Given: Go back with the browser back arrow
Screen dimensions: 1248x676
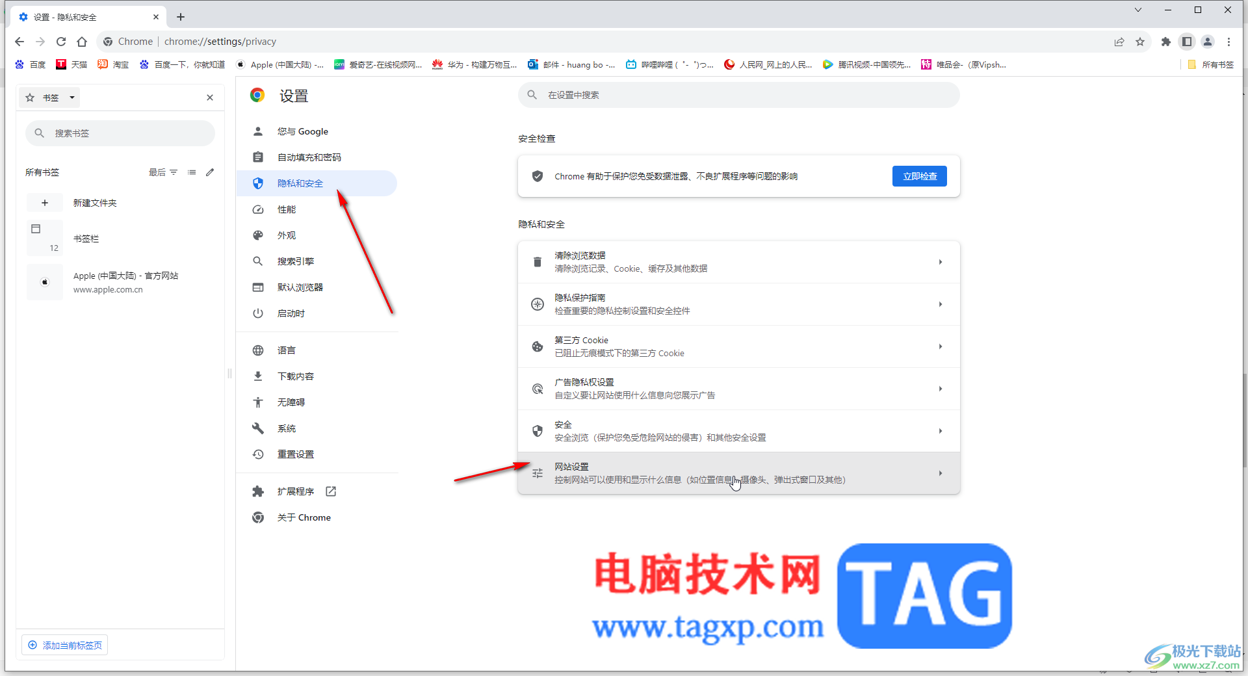Looking at the screenshot, I should 19,42.
